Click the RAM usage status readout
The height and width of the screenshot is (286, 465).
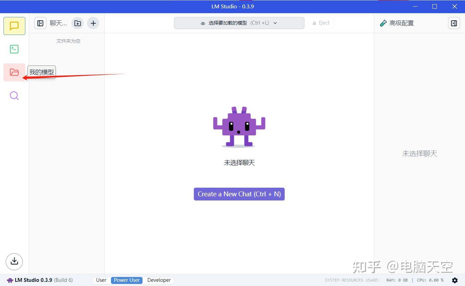pos(397,280)
